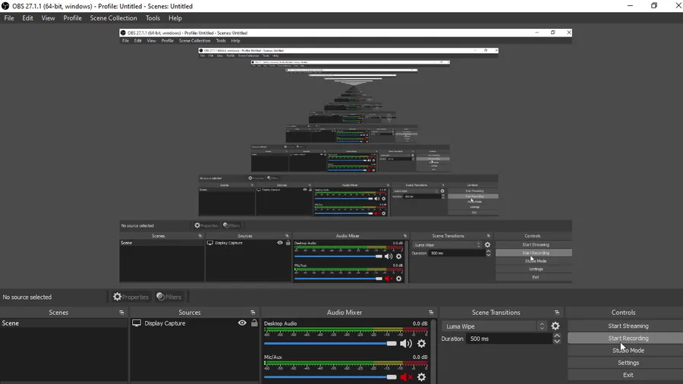
Task: Open transition properties gear icon
Action: 556,326
